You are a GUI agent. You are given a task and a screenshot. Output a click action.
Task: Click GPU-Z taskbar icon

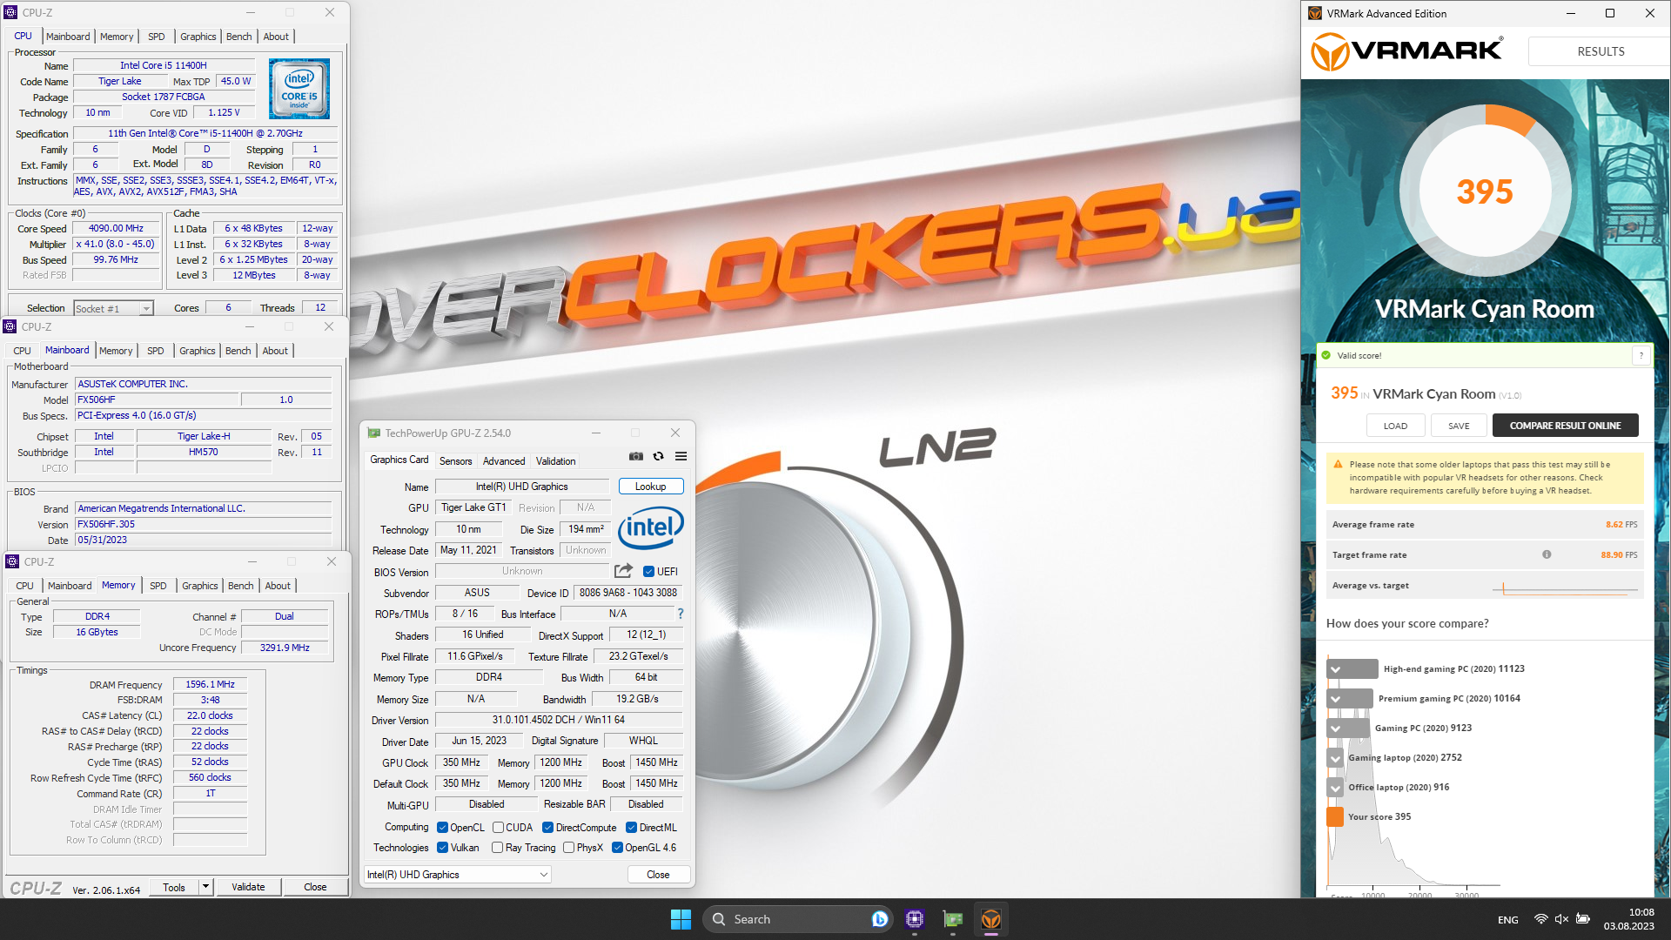pos(953,919)
